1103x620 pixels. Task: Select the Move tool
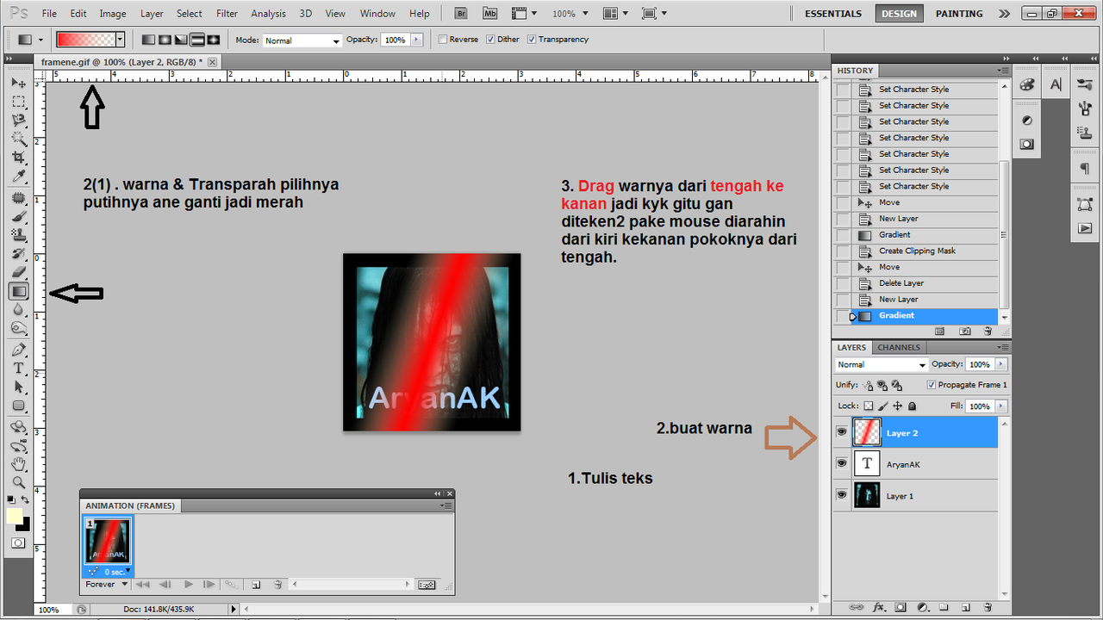click(x=19, y=83)
